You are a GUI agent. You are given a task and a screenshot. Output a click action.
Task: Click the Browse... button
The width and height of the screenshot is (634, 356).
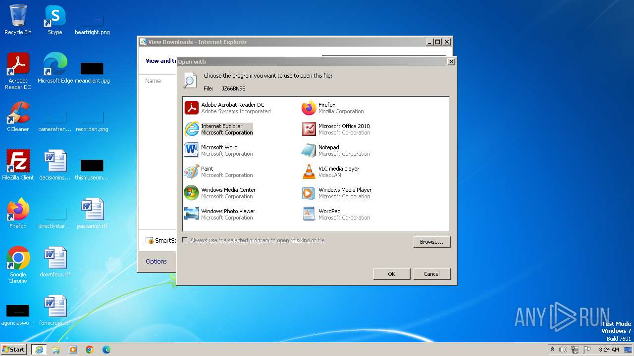point(431,242)
